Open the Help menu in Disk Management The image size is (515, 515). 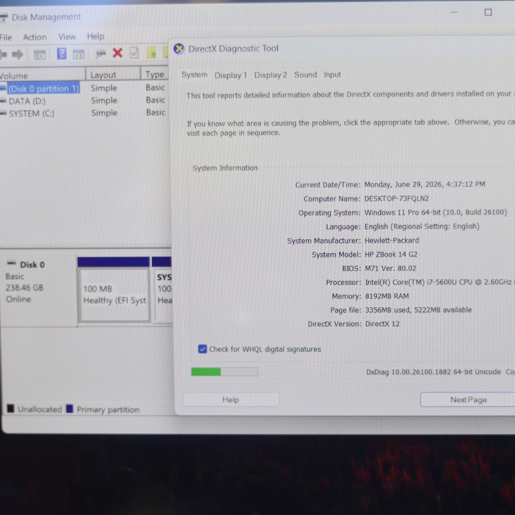(x=96, y=36)
